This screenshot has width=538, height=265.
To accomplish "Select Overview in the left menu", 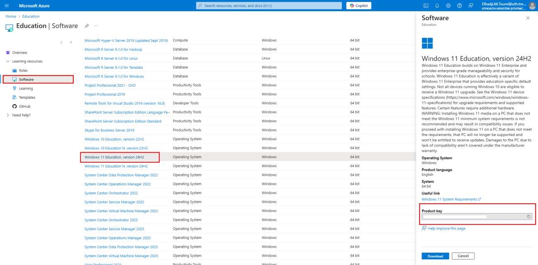I will pyautogui.click(x=19, y=53).
